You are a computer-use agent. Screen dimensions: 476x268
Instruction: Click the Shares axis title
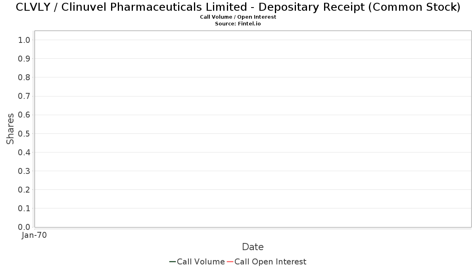tap(10, 129)
